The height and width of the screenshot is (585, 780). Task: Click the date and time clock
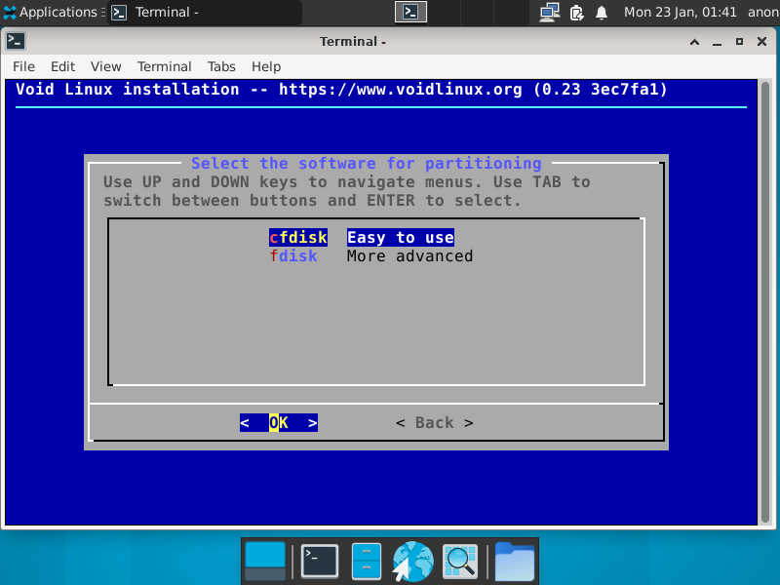(680, 12)
